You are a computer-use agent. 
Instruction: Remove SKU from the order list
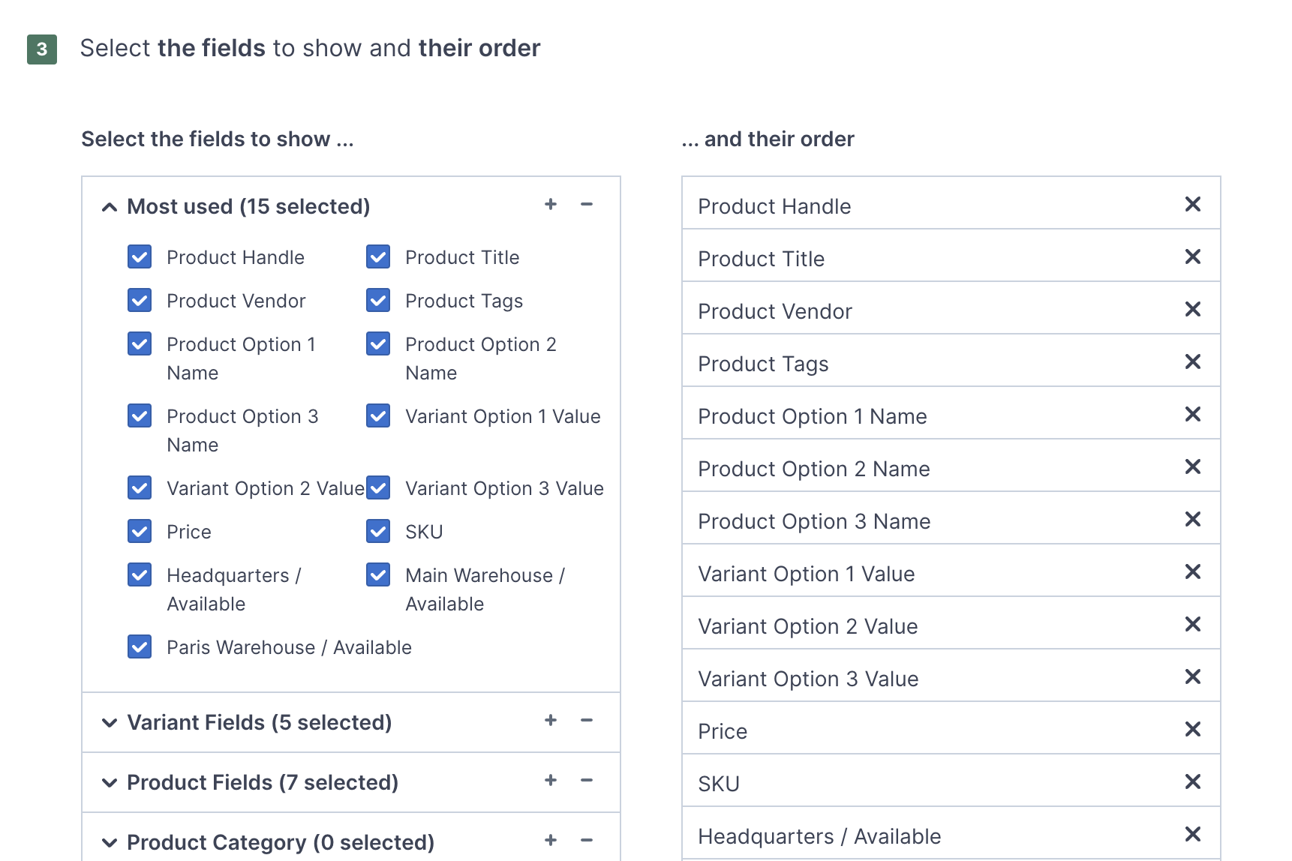[x=1192, y=781]
